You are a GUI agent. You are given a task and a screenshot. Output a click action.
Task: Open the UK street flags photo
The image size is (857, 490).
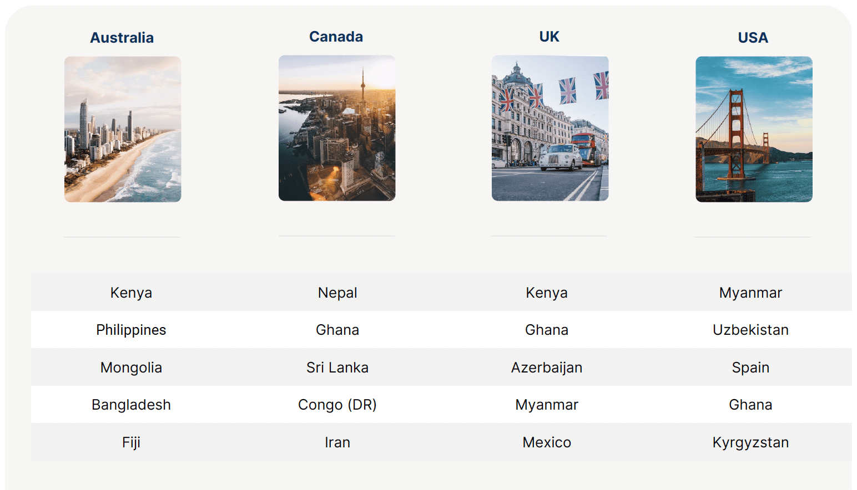pos(550,128)
